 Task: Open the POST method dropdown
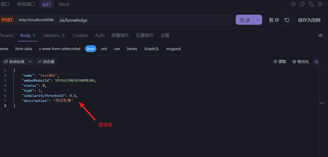click(7, 20)
